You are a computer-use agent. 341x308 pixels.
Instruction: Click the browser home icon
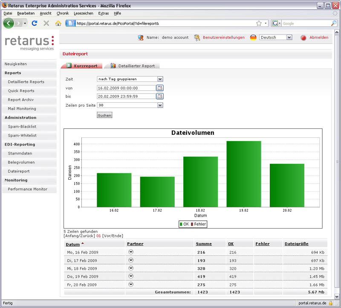tap(58, 23)
